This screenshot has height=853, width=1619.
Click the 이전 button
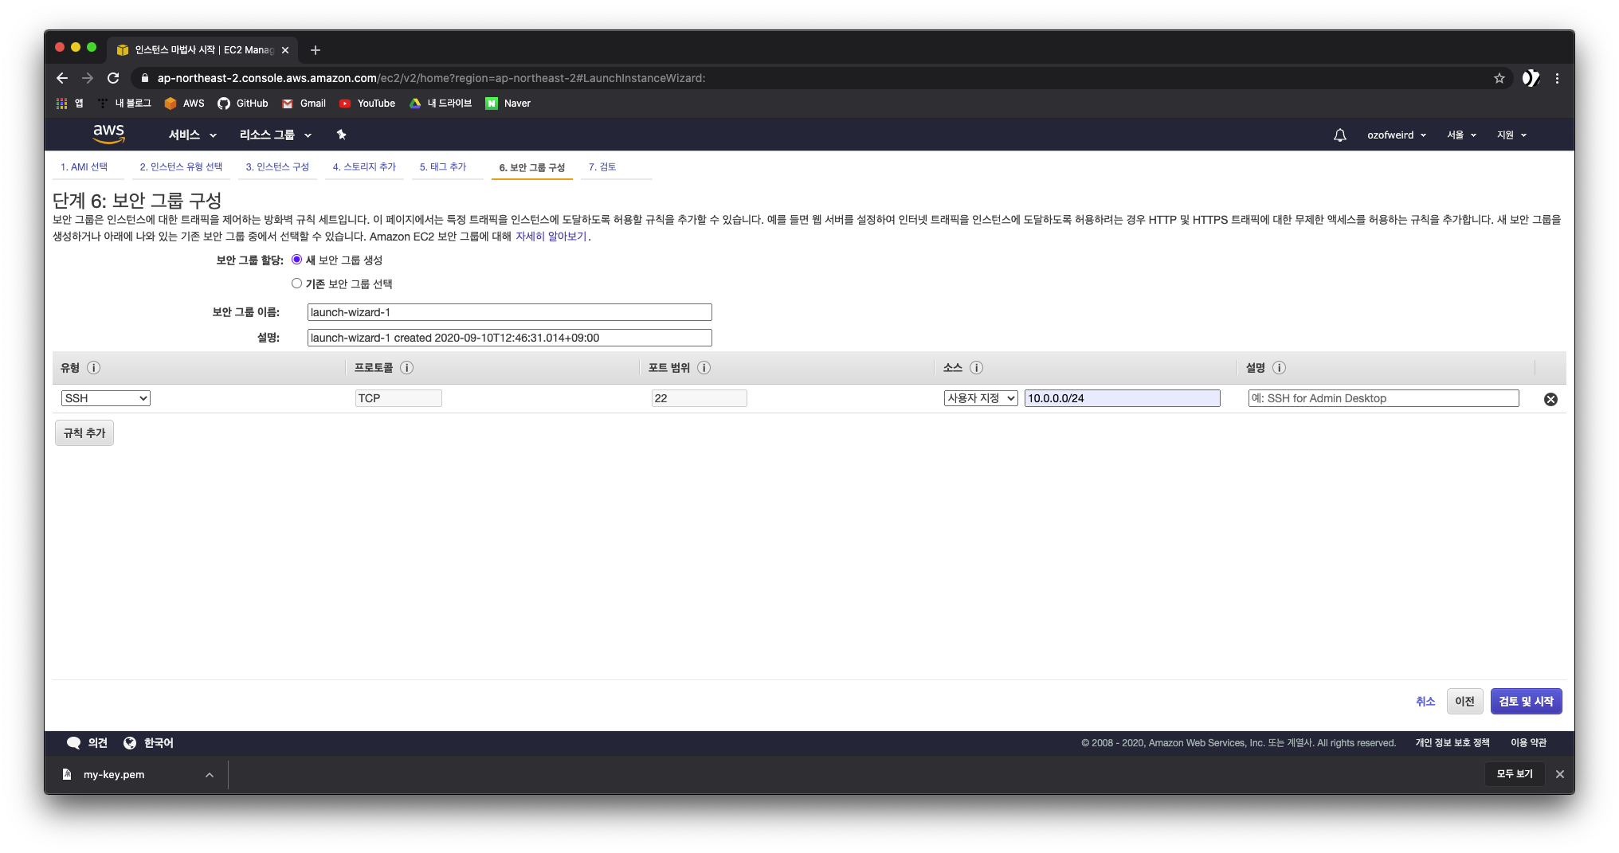click(1464, 702)
